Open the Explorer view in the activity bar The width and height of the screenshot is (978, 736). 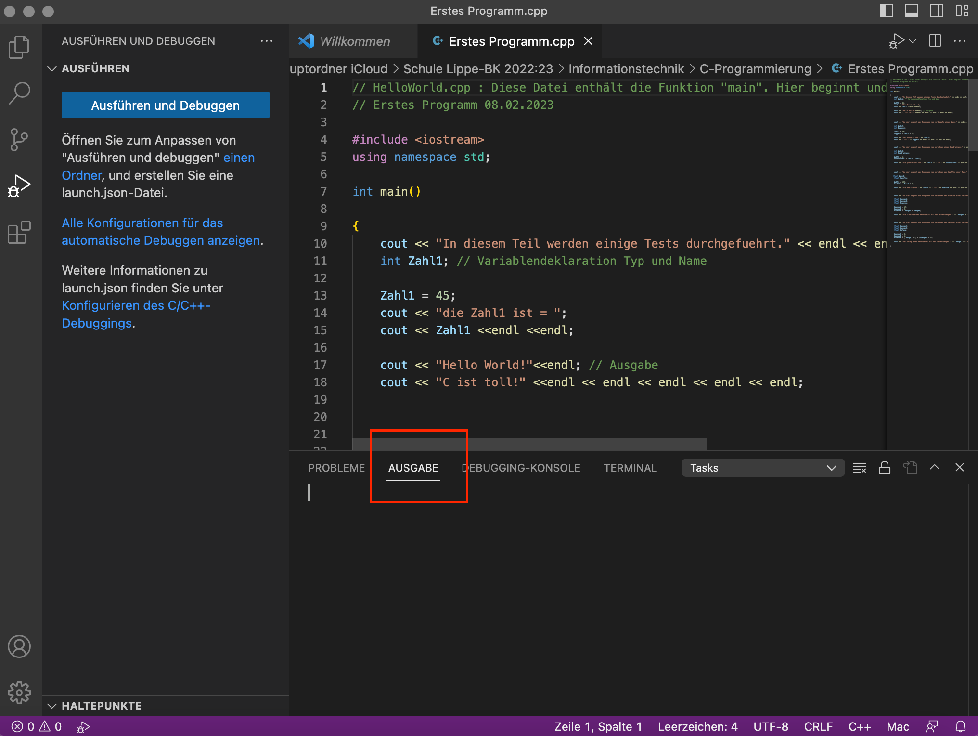point(19,46)
